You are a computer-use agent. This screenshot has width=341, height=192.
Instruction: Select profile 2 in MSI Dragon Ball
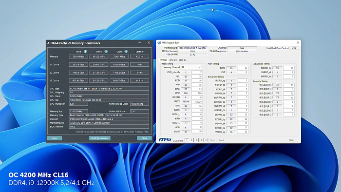[191, 140]
